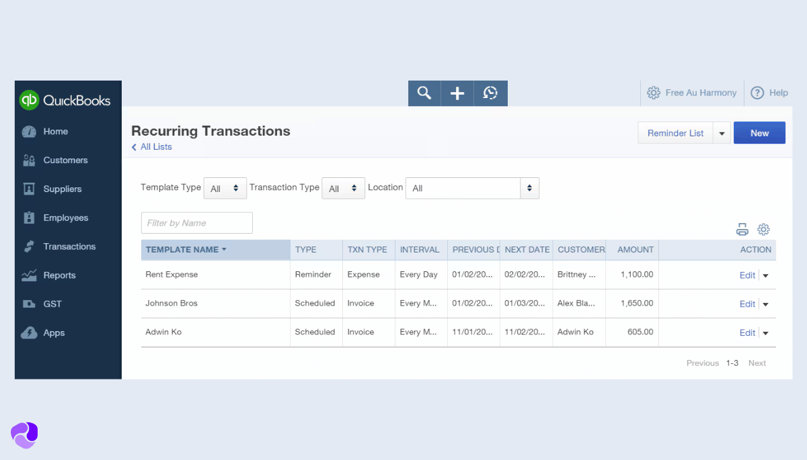Open action dropdown for Rent Expense

(x=765, y=275)
